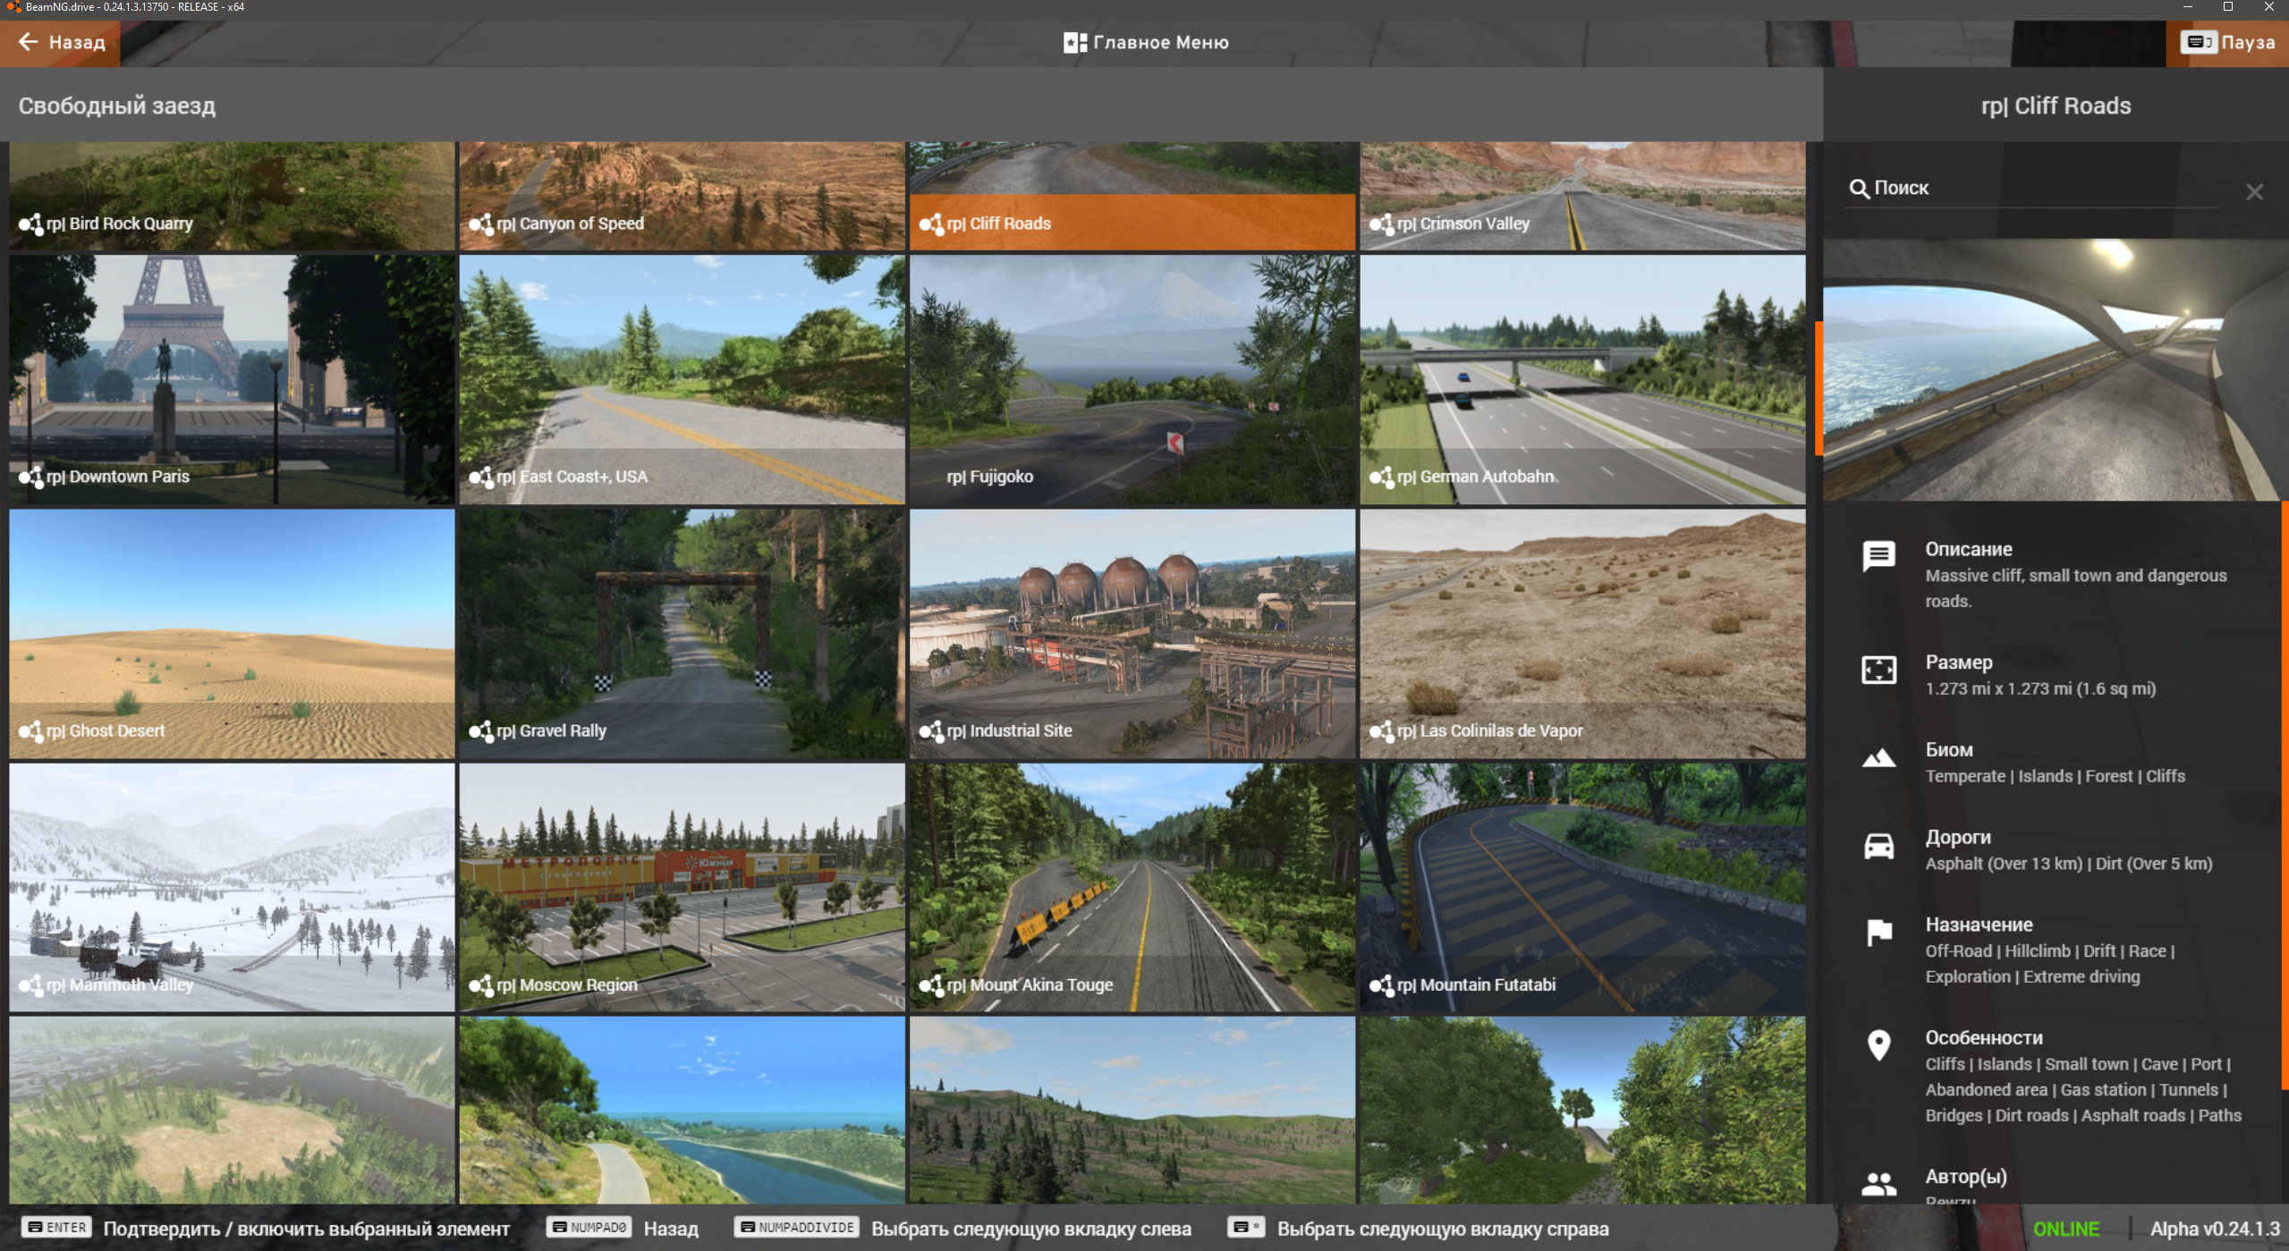The height and width of the screenshot is (1251, 2289).
Task: Select the rp| Industrial Site map
Action: point(1132,634)
